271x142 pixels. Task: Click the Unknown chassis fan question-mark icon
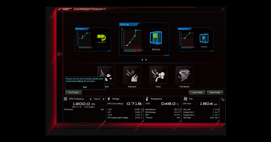tap(204, 39)
